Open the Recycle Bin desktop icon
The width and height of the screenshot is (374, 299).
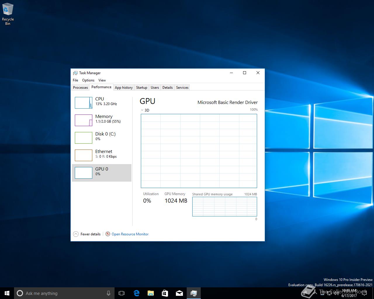point(8,14)
